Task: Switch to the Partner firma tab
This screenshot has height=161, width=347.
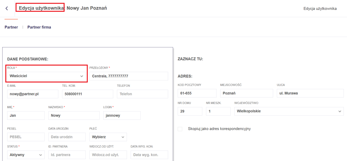Action: [39, 27]
